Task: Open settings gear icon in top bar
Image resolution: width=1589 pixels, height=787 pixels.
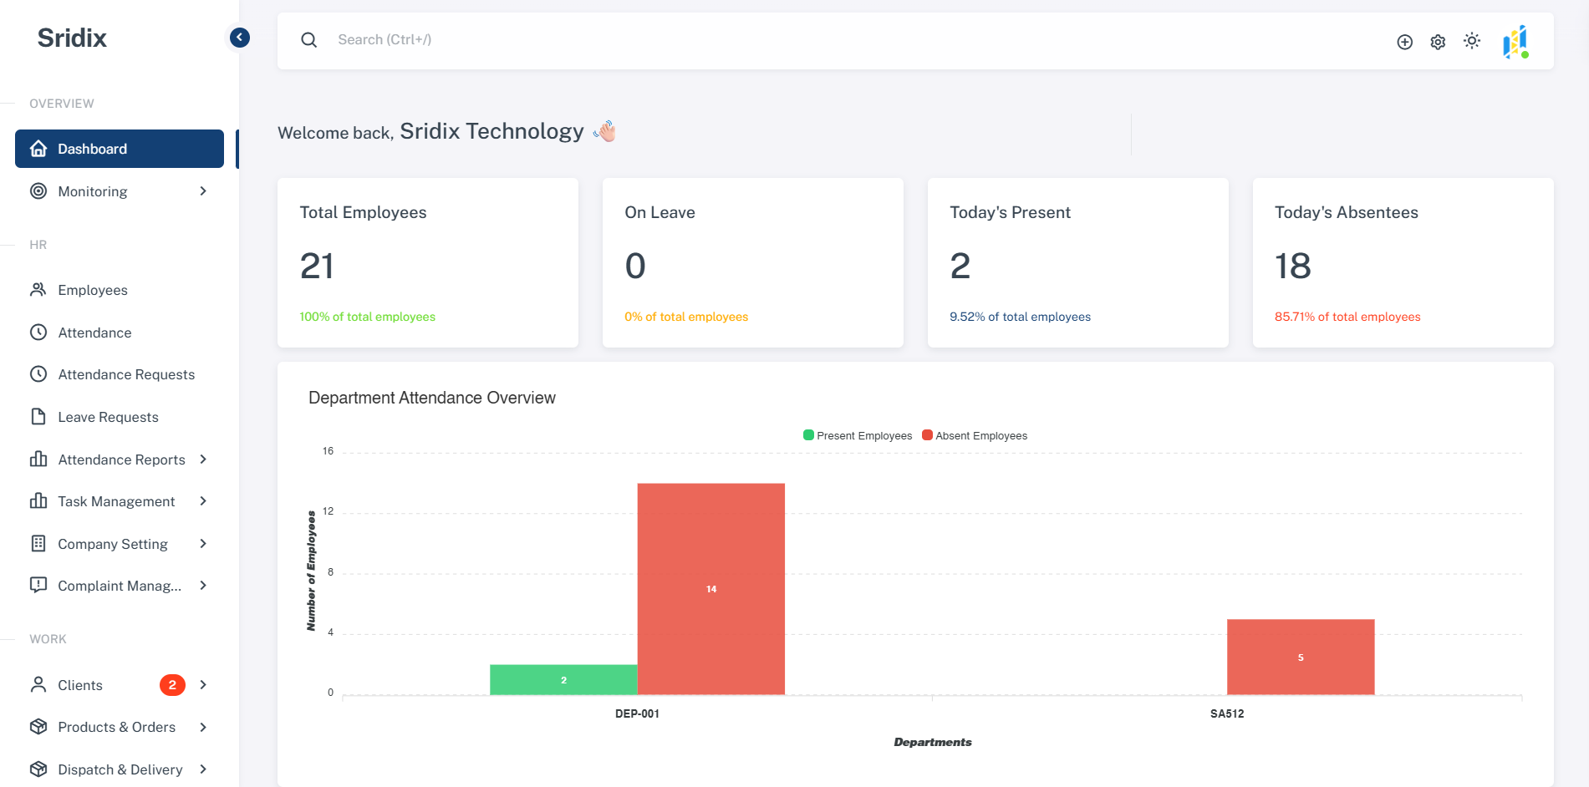Action: pos(1438,42)
